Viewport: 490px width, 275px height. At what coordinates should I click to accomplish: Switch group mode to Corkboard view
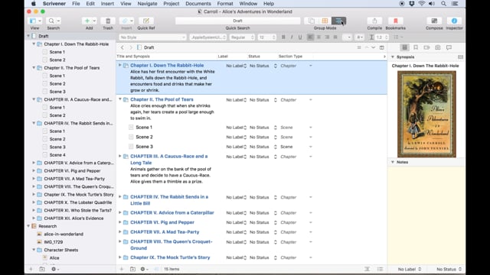325,21
